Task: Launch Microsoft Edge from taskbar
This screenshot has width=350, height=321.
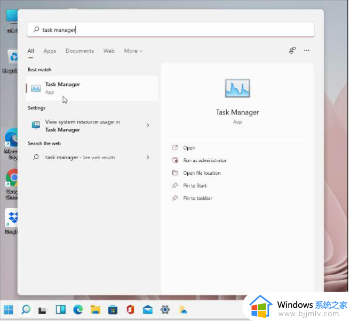Action: tap(78, 310)
